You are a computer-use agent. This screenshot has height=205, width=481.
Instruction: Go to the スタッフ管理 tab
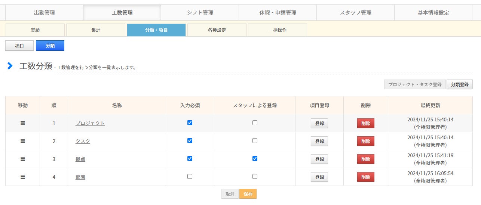355,13
